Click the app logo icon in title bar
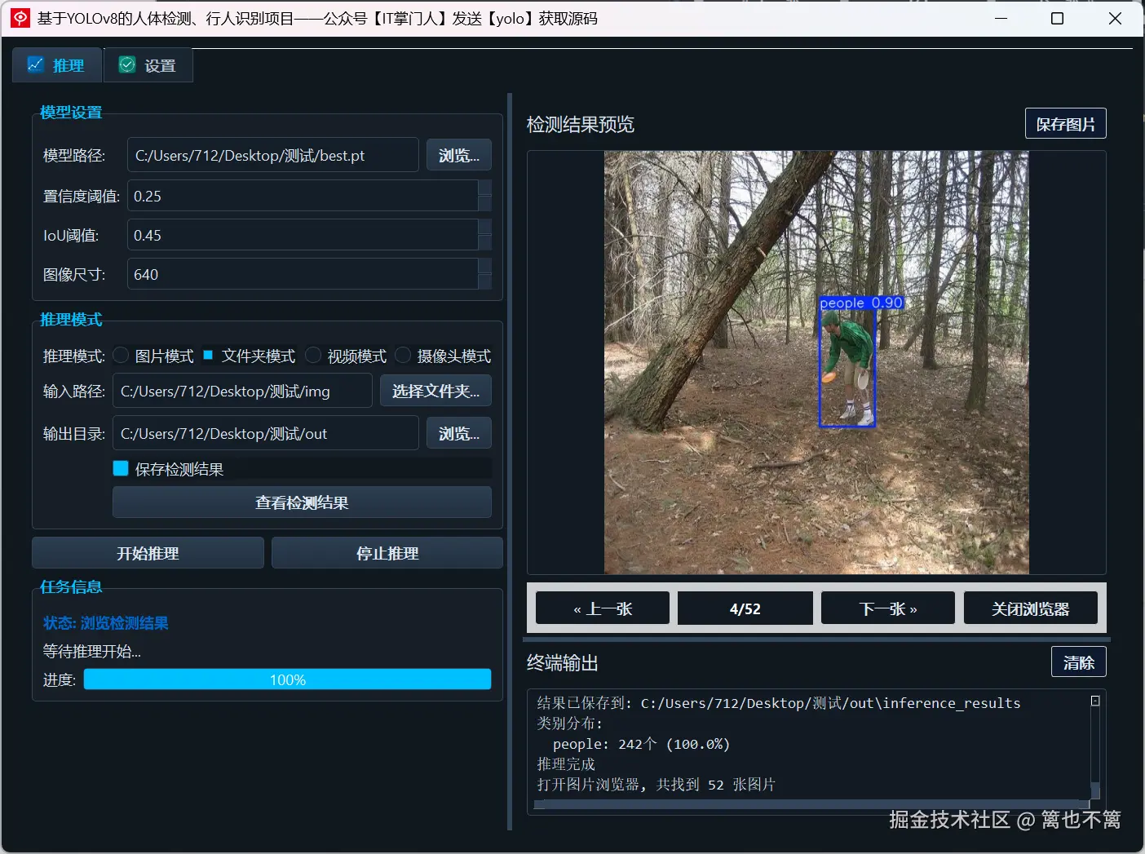This screenshot has height=854, width=1145. [x=20, y=18]
